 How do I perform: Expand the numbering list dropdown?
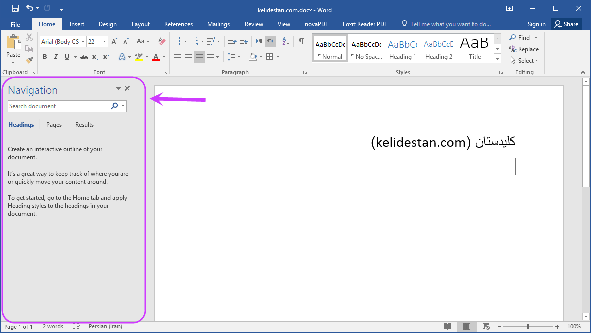pyautogui.click(x=202, y=42)
